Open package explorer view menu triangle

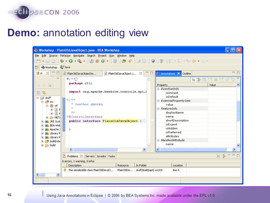pyautogui.click(x=58, y=79)
